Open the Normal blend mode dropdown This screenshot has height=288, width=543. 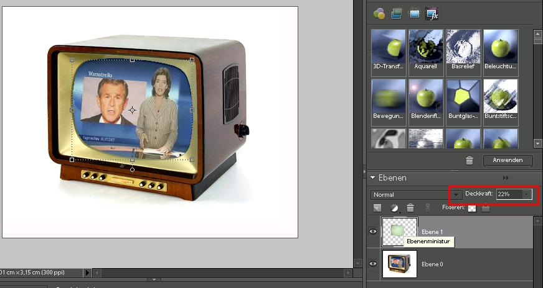[416, 195]
